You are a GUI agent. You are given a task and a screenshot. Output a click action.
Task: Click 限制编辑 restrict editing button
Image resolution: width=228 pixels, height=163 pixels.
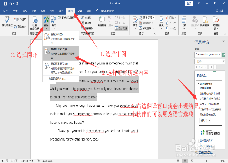coord(205,22)
